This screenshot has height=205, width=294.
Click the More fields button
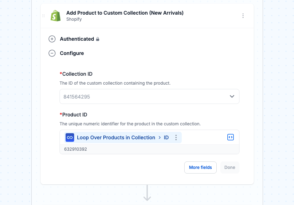(x=200, y=167)
